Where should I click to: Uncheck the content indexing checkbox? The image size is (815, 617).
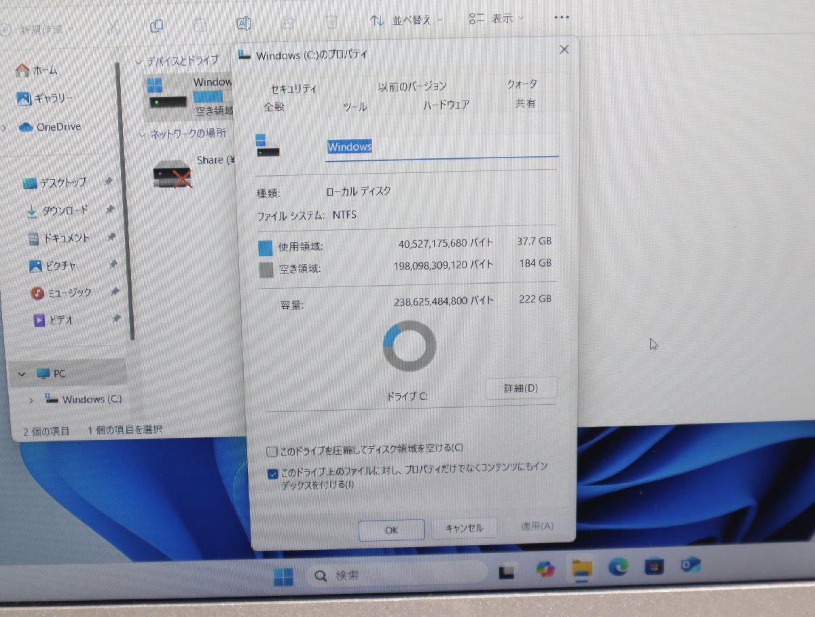(x=272, y=474)
